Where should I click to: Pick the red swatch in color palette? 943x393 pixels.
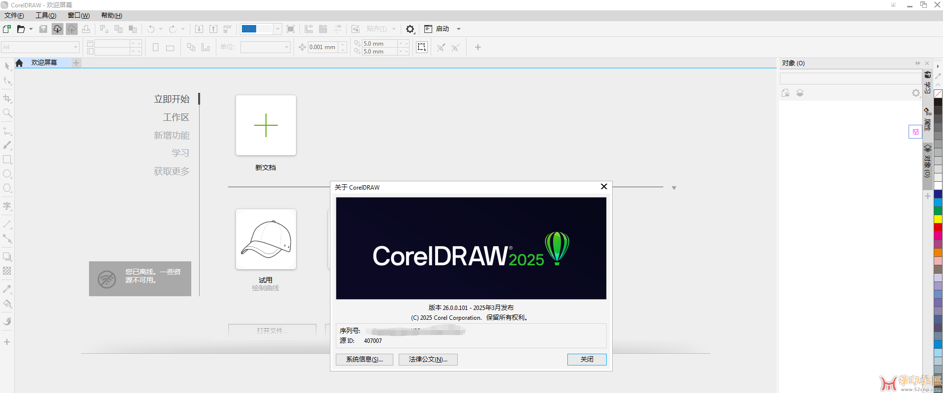pos(938,227)
